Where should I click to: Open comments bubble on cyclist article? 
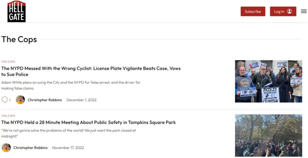(x=4, y=100)
